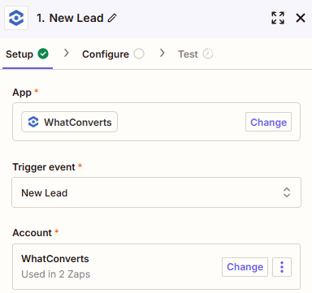
Task: Switch to the Setup tab
Action: click(28, 54)
